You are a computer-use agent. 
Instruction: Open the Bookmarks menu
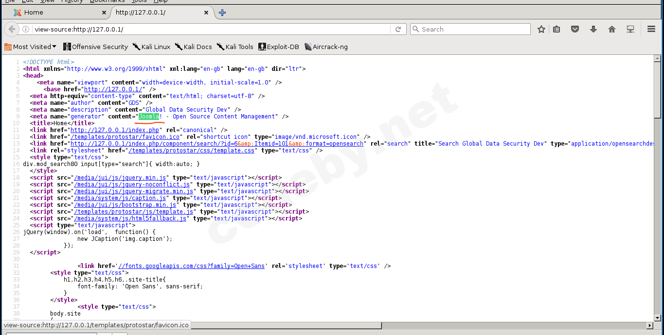tap(107, 1)
